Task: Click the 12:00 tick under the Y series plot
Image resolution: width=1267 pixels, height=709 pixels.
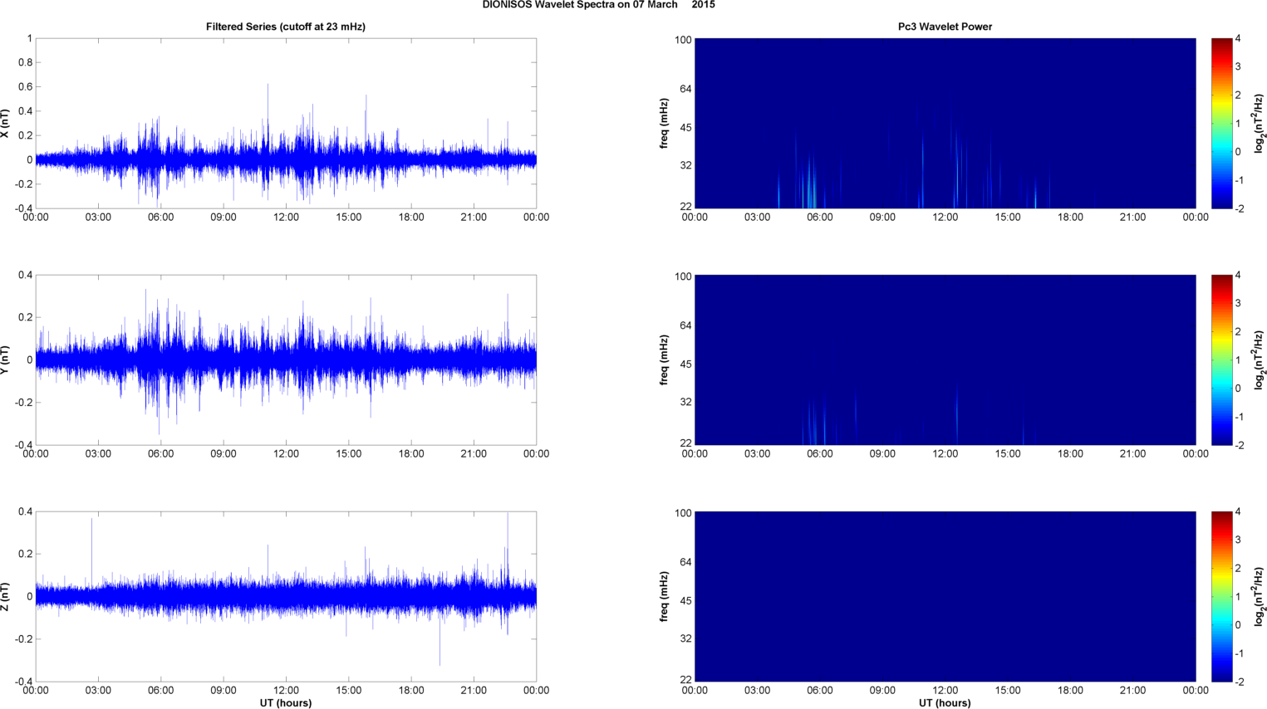Action: tap(286, 454)
